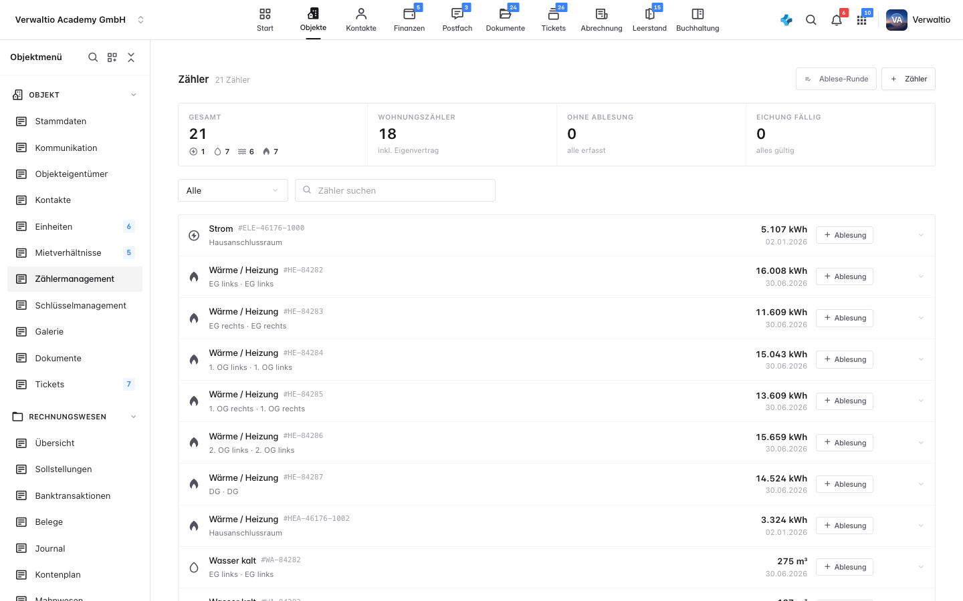Expand the Wärme / Heizung #HEA-46176-1002 row
The height and width of the screenshot is (601, 963).
(921, 526)
